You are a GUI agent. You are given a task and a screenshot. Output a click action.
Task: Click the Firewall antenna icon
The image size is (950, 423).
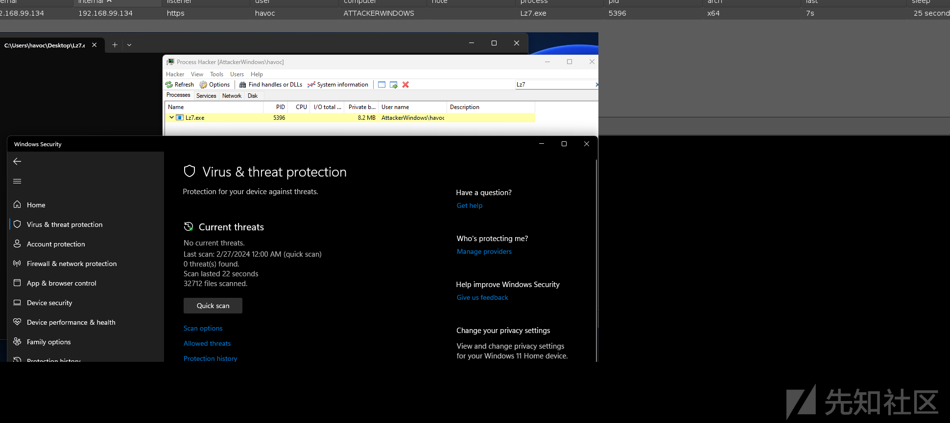click(17, 263)
